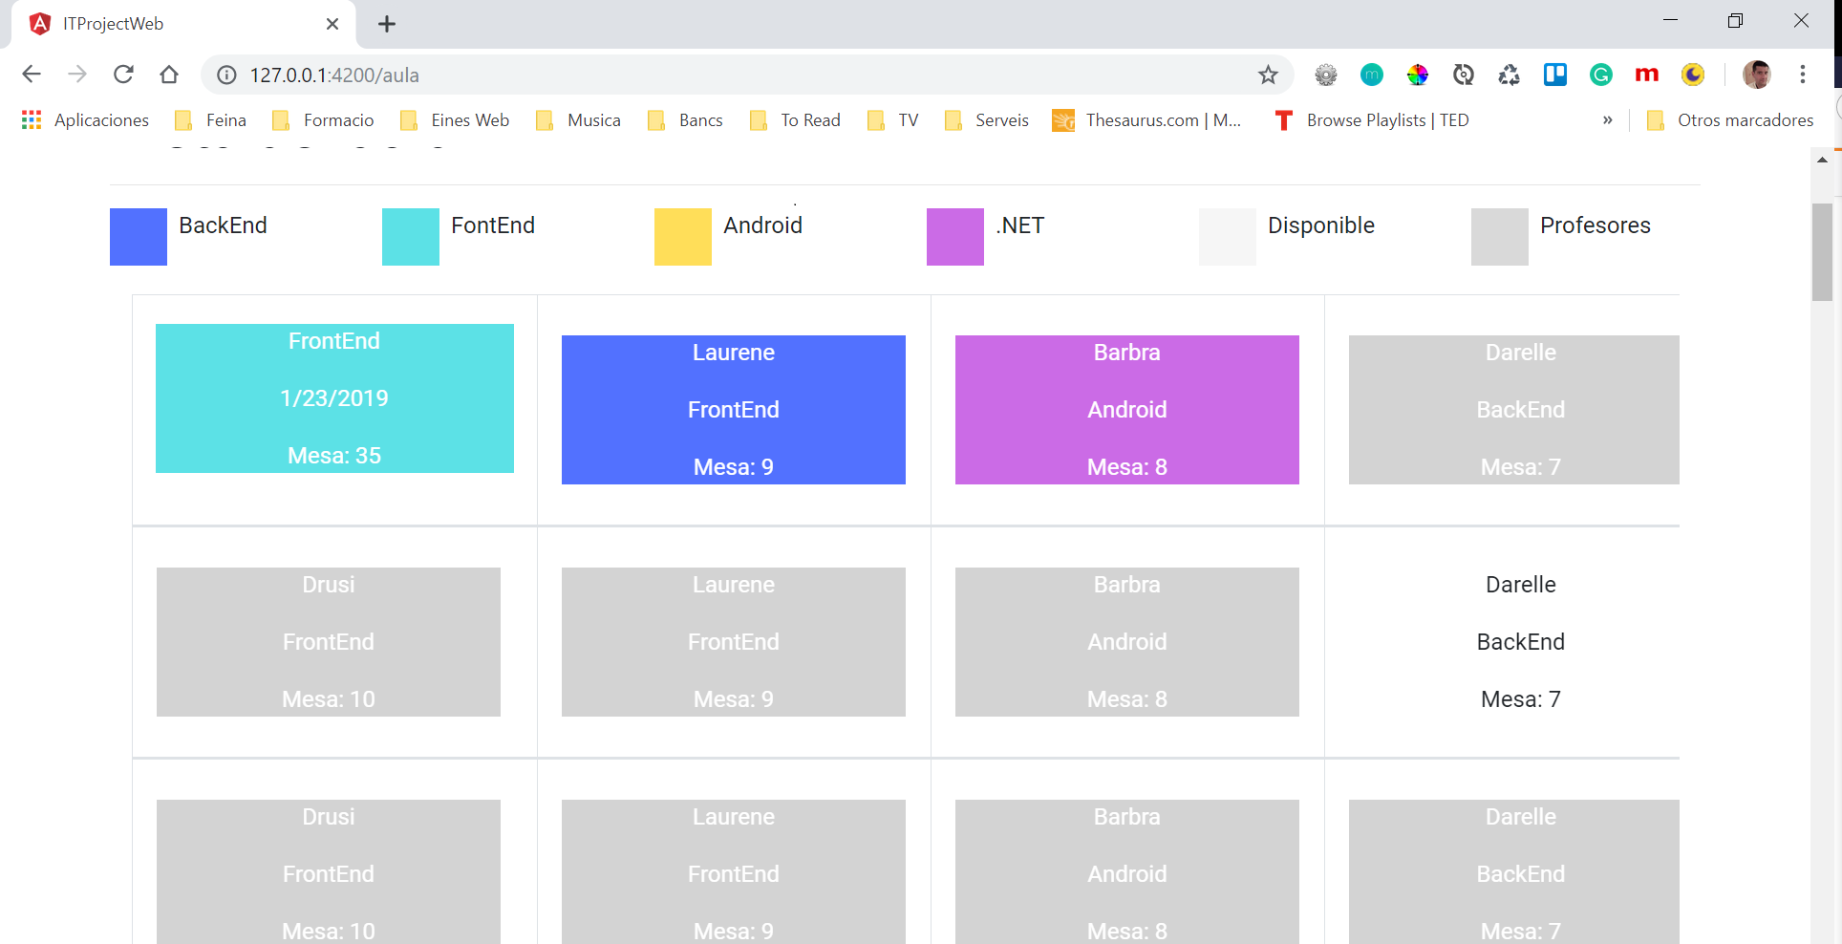Screen dimensions: 1842x944
Task: Click the Disponible legend label
Action: click(1321, 225)
